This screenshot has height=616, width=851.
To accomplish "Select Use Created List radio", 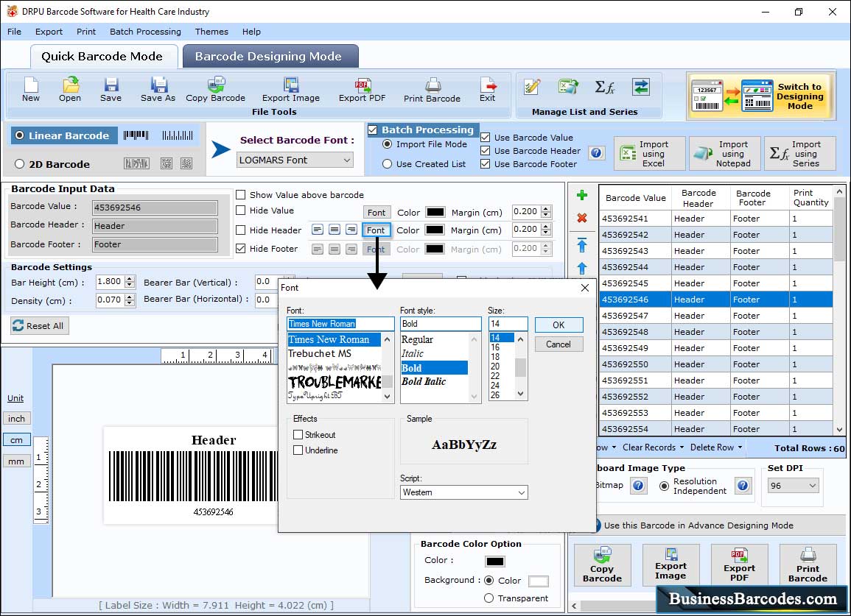I will [388, 164].
